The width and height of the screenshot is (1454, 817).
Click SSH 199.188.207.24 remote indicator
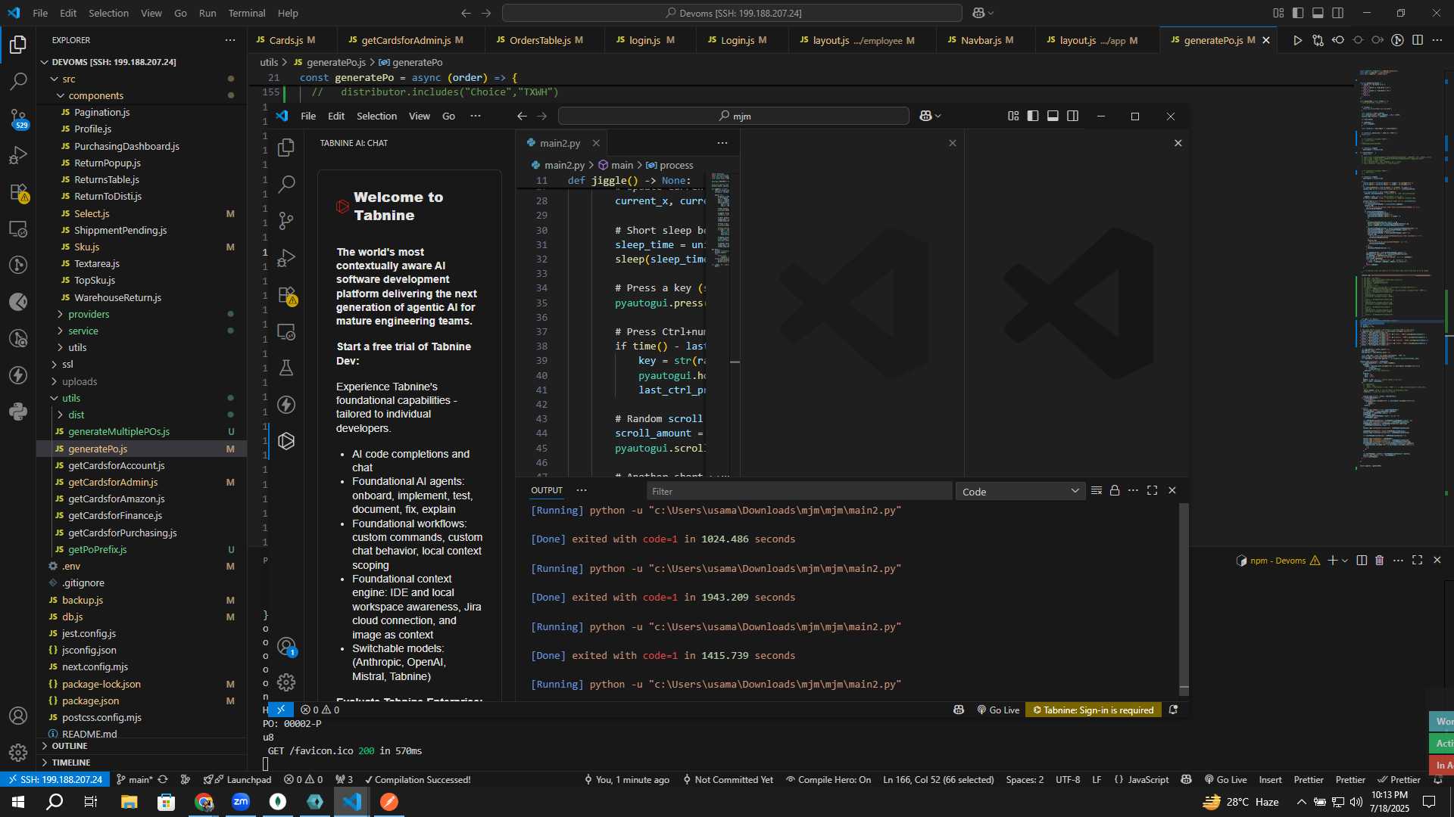point(54,780)
